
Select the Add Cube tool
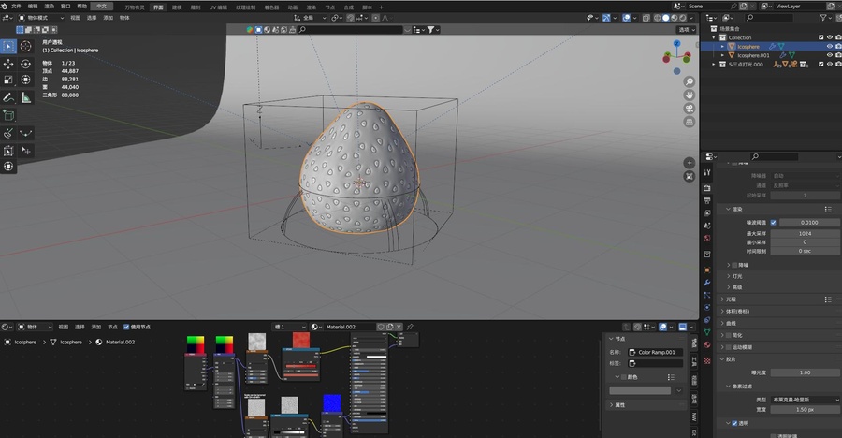tap(8, 115)
